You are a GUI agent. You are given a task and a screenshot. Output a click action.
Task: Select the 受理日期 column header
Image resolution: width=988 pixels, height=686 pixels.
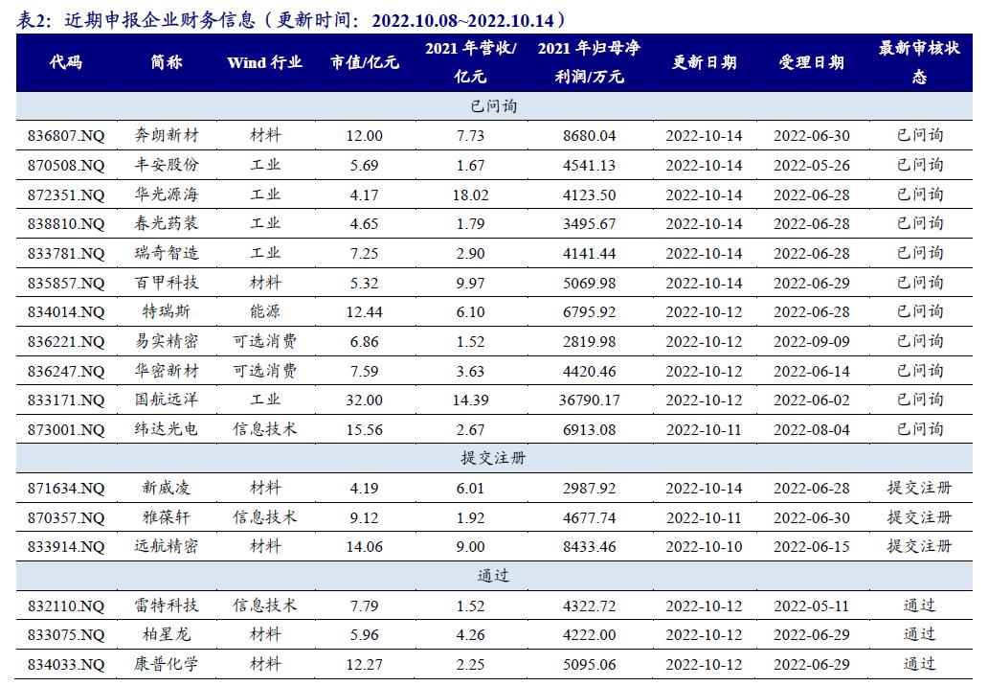[x=812, y=62]
